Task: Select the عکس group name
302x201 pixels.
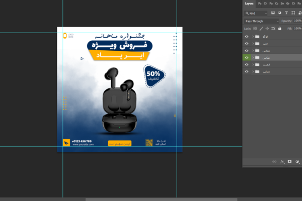Action: (x=266, y=58)
